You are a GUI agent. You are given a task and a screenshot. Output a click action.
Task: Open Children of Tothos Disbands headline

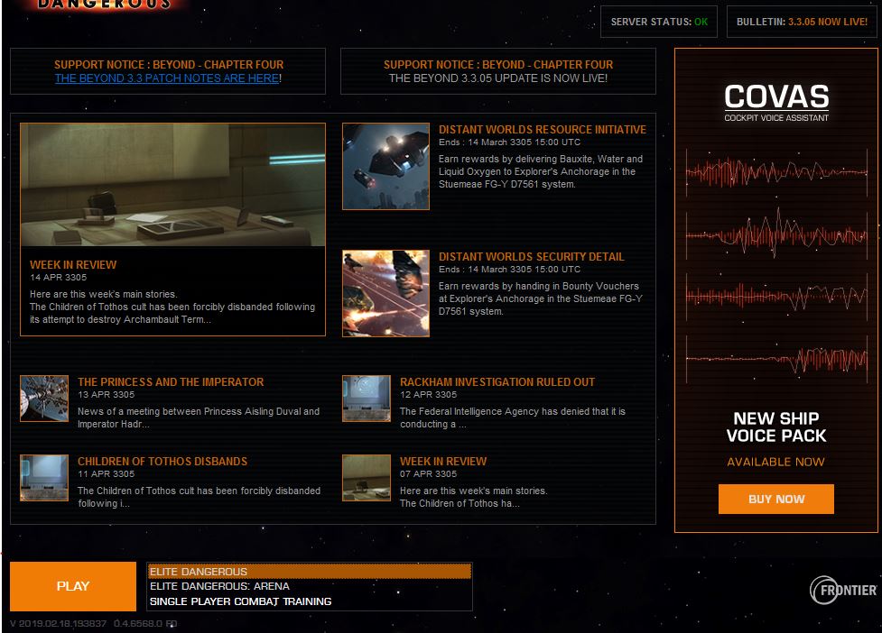pyautogui.click(x=162, y=461)
